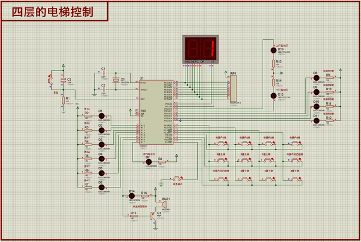Select LED D7 door indicator

click(x=149, y=162)
